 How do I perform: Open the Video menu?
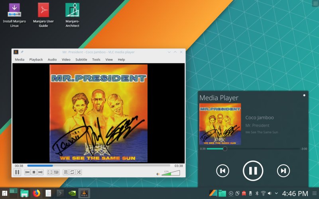pos(66,59)
